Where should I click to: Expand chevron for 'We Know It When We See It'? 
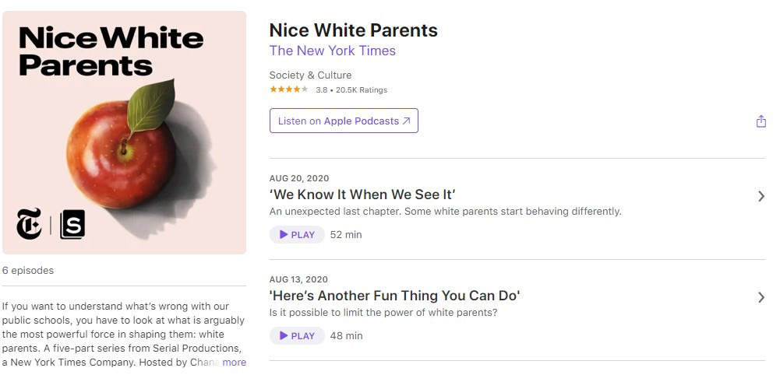click(761, 196)
